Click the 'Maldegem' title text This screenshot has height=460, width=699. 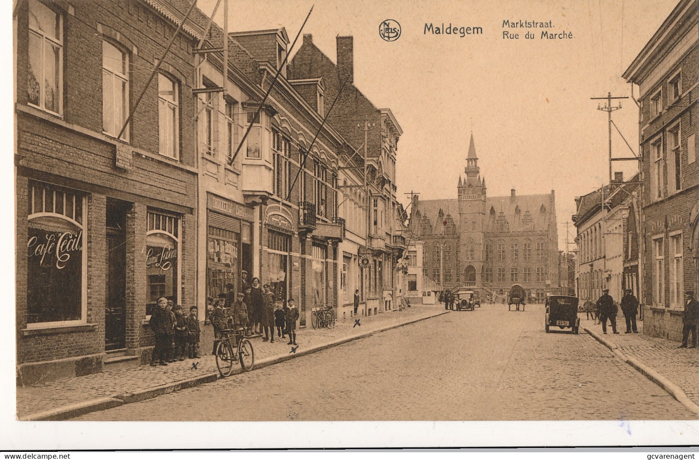coord(453,29)
